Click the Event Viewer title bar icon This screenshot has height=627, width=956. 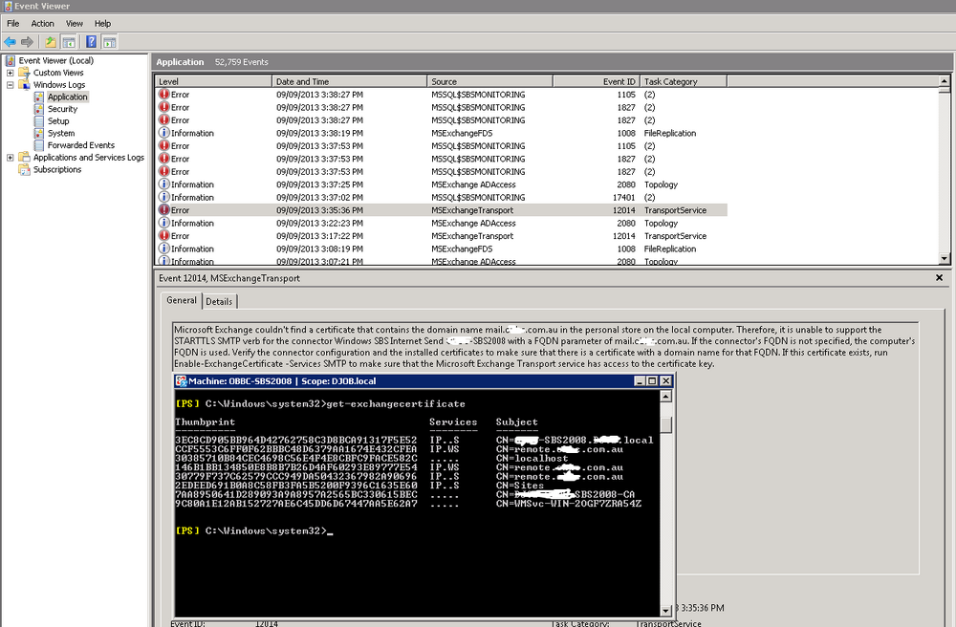(x=8, y=6)
